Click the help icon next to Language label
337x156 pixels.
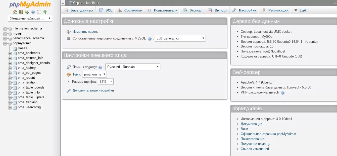tap(100, 67)
